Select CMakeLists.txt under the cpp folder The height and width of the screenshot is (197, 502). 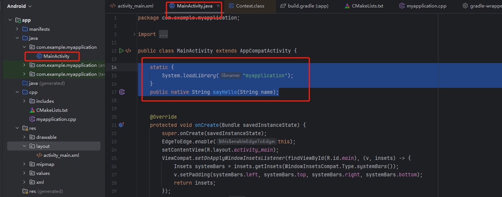pyautogui.click(x=52, y=110)
